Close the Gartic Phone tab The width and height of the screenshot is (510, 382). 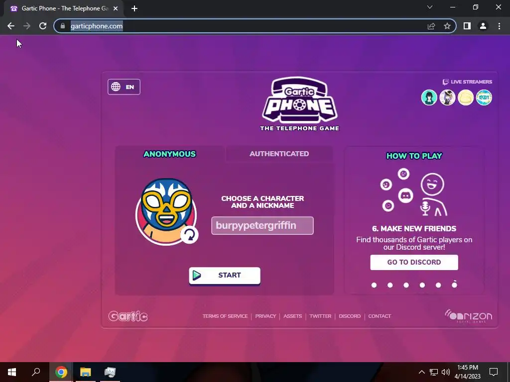pyautogui.click(x=116, y=8)
